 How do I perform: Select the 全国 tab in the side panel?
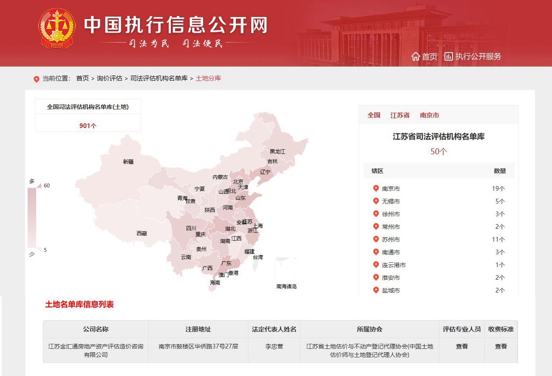[374, 115]
